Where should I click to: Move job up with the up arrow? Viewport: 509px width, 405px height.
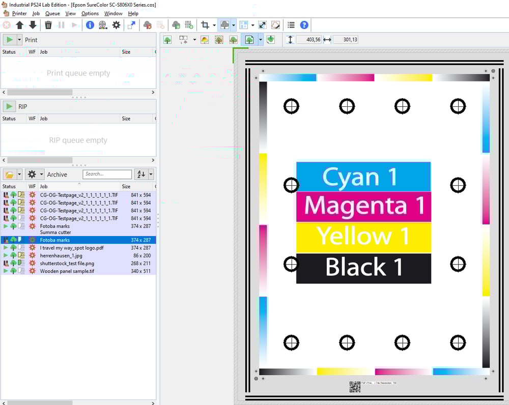point(20,25)
